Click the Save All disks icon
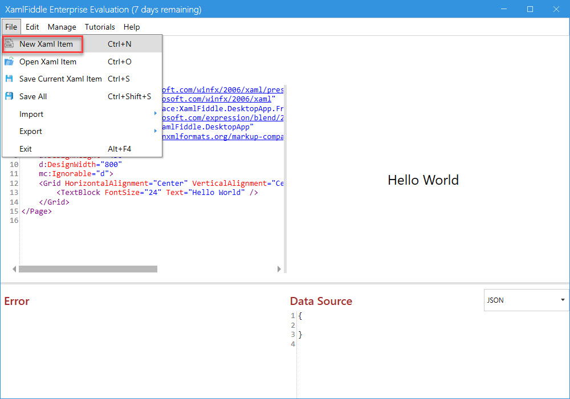 point(9,96)
